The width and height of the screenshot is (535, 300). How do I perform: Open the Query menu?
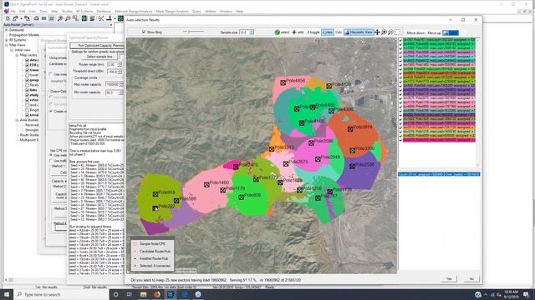tap(196, 12)
